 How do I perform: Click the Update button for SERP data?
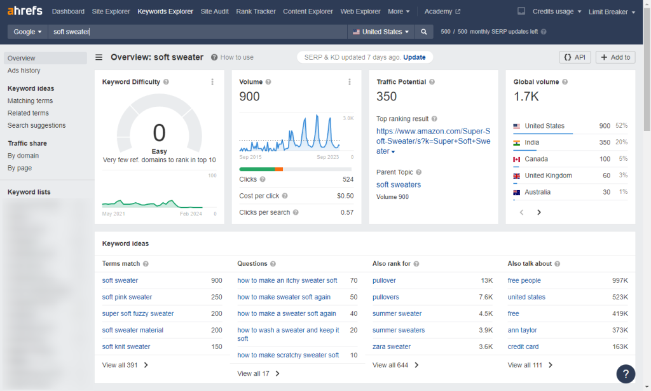click(x=414, y=57)
